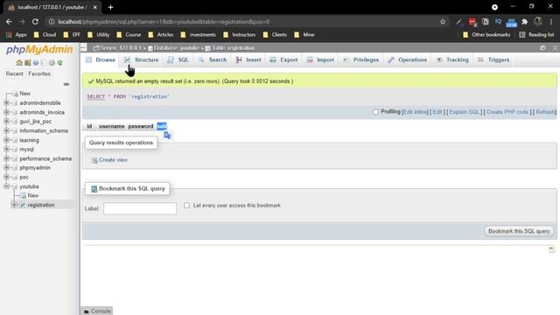The image size is (560, 315).
Task: Click the Chrome profile avatar
Action: [x=538, y=22]
